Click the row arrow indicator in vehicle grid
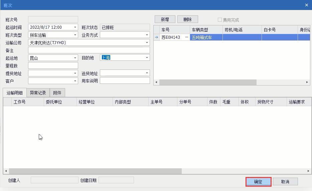The width and height of the screenshot is (312, 191). tap(156, 37)
